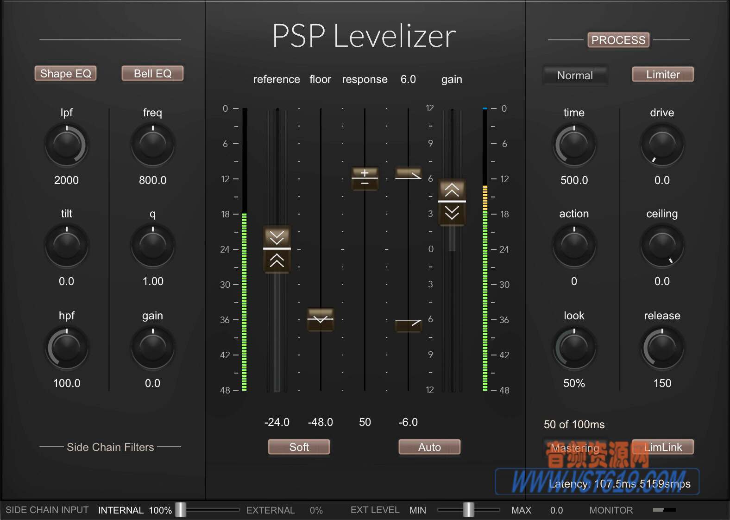This screenshot has width=730, height=520.
Task: Click the output level meter
Action: (x=485, y=249)
